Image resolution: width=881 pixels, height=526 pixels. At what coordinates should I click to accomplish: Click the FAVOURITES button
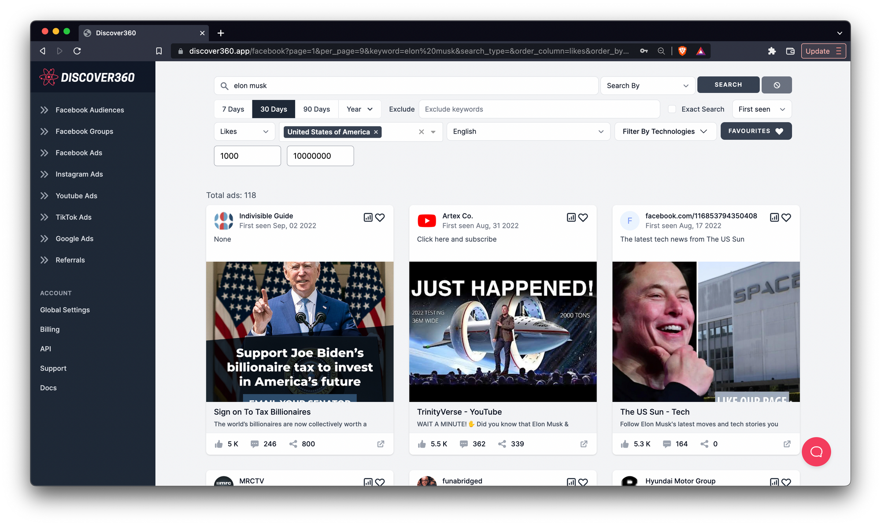click(x=756, y=131)
